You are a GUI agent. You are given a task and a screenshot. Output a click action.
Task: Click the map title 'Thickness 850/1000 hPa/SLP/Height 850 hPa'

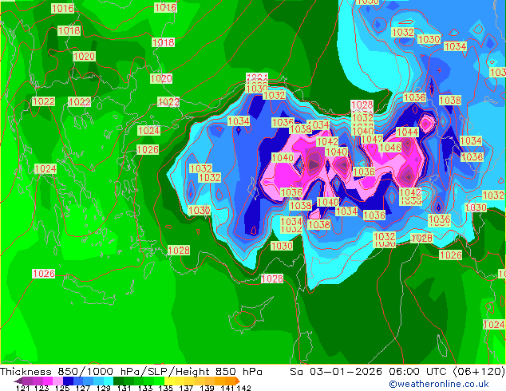pyautogui.click(x=131, y=372)
